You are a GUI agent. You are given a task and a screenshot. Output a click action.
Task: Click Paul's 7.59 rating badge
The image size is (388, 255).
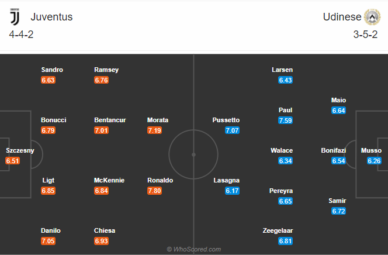286,120
